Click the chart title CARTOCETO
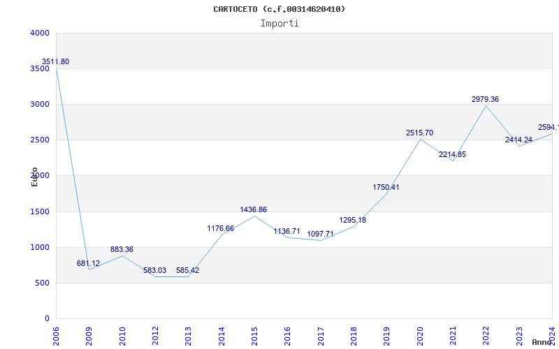 pos(279,9)
